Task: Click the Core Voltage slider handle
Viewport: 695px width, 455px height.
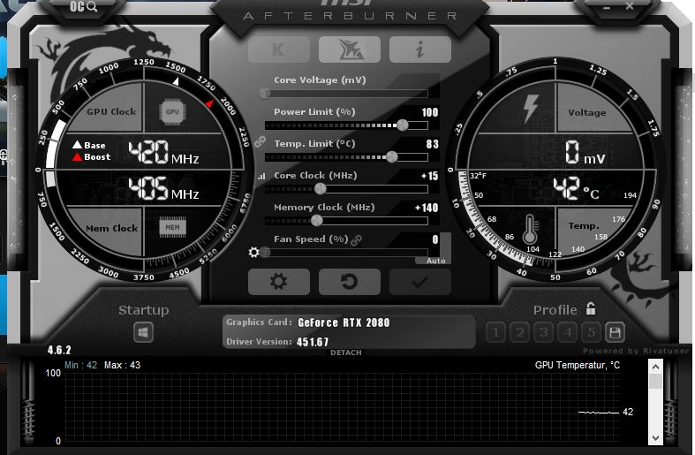Action: (265, 93)
